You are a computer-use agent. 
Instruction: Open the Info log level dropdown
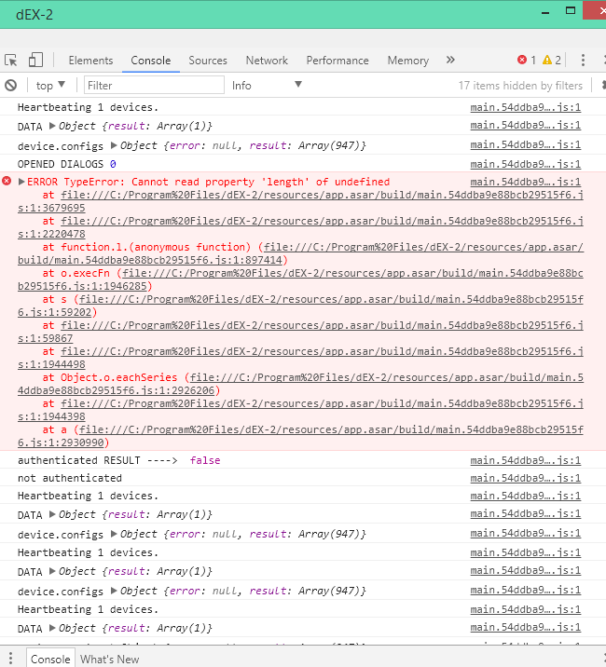point(267,85)
